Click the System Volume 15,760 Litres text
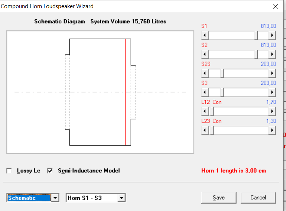 (128, 22)
